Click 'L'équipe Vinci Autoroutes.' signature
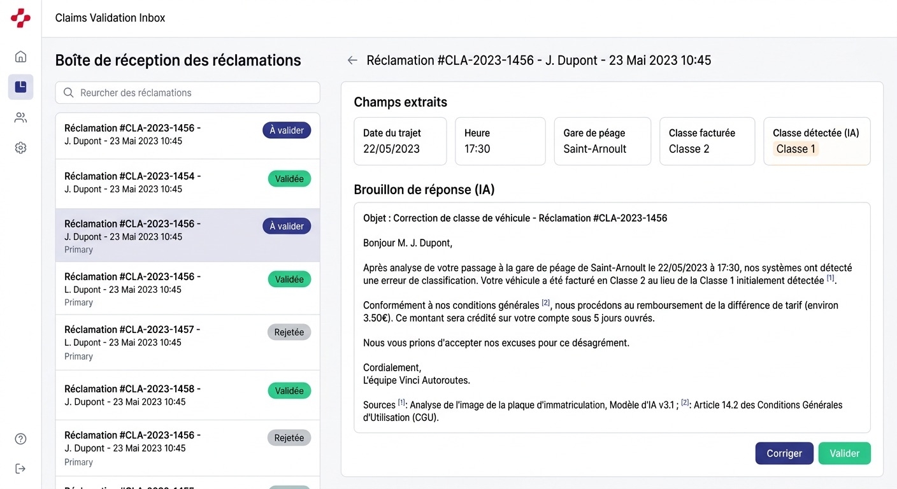Viewport: 897px width, 489px height. click(x=417, y=380)
